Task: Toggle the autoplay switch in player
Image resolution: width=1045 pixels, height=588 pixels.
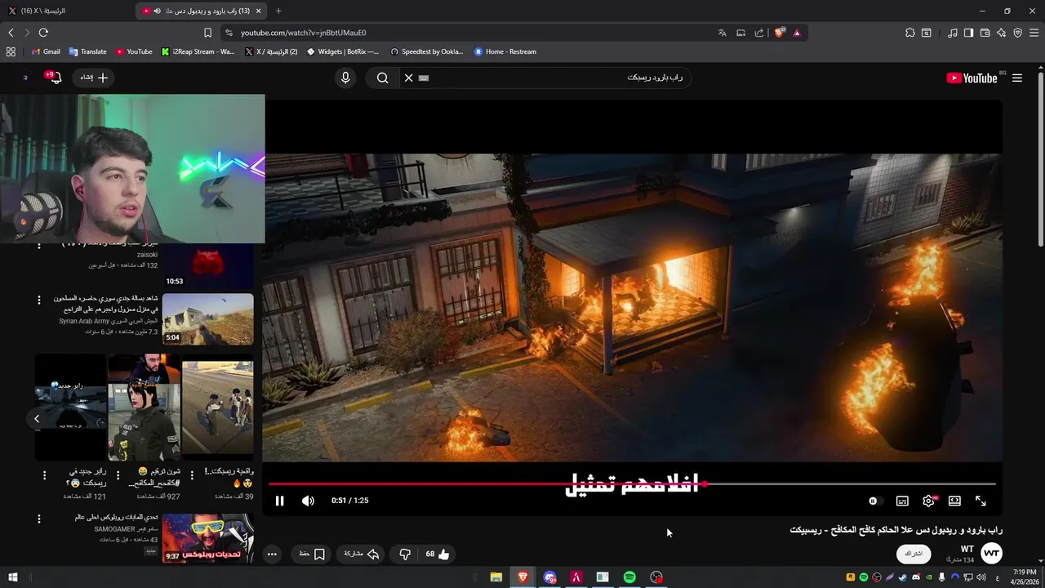Action: click(x=874, y=501)
